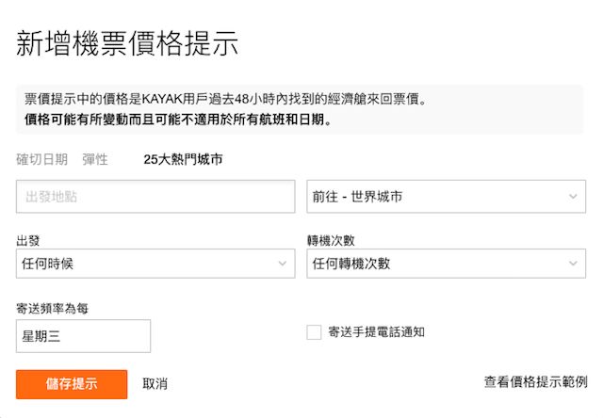Image resolution: width=603 pixels, height=418 pixels.
Task: Cancel via the 取消 link
Action: point(155,383)
